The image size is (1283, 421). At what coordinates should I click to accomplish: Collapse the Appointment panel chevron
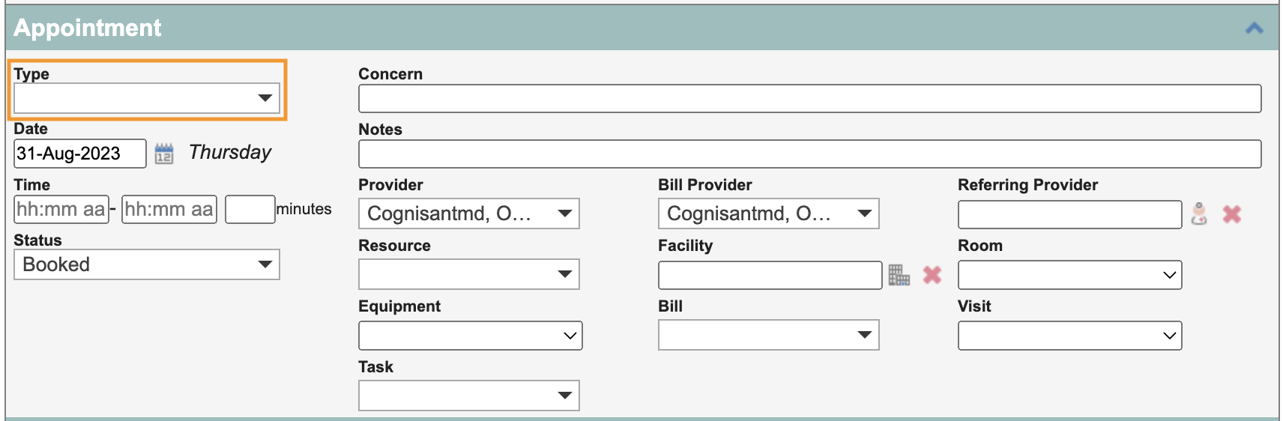1254,28
